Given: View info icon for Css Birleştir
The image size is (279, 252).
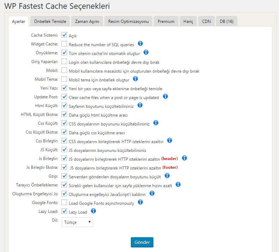Looking at the screenshot, I should tap(170, 140).
